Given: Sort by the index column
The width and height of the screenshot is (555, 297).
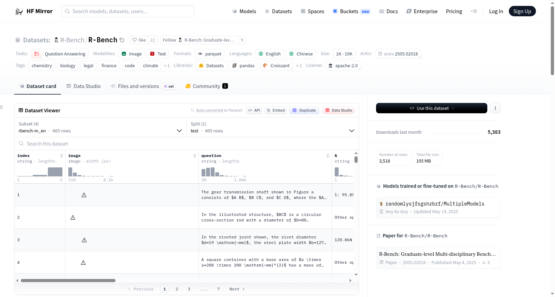Looking at the screenshot, I should click(x=61, y=156).
